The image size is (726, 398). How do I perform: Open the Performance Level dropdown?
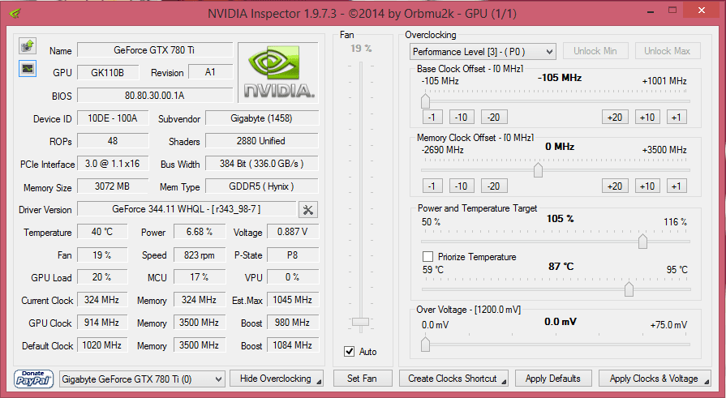483,51
